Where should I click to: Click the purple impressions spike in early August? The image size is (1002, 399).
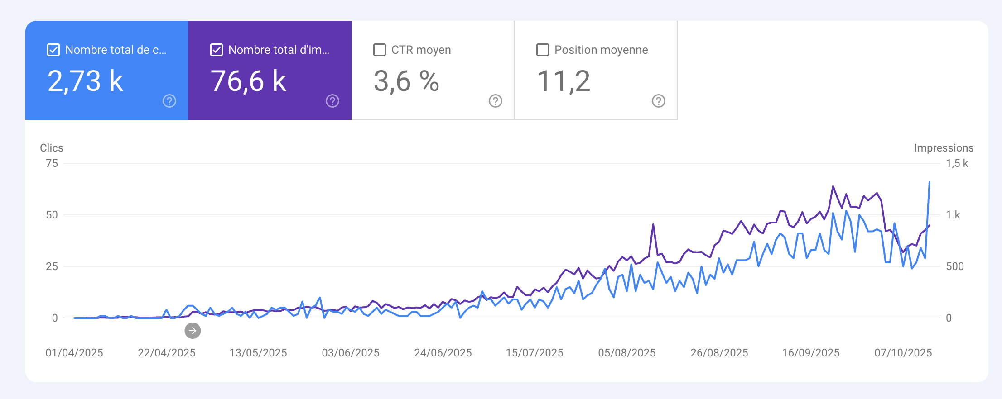click(x=653, y=224)
